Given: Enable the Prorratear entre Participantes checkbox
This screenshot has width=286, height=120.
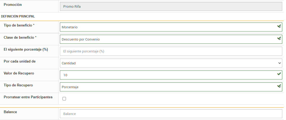Looking at the screenshot, I should click(x=64, y=99).
